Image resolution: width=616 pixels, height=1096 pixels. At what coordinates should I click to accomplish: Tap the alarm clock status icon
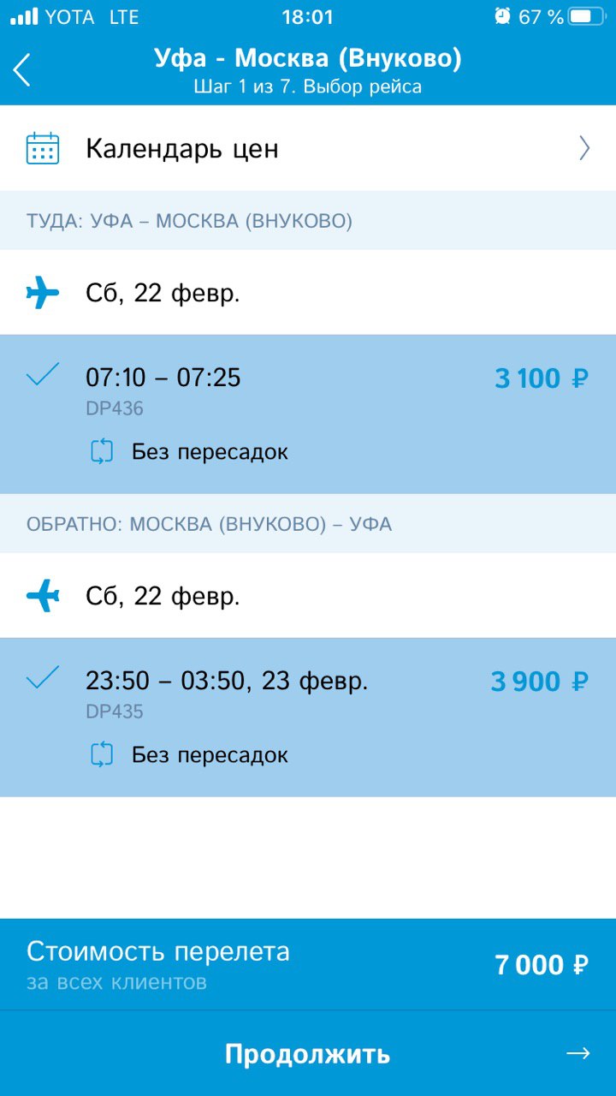(x=502, y=16)
